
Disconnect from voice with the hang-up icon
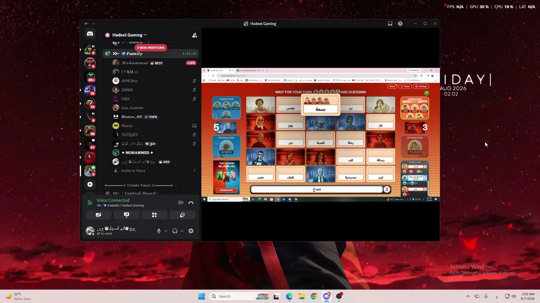click(191, 202)
